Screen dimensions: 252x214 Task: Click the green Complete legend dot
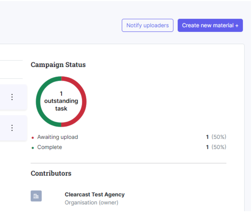click(33, 148)
